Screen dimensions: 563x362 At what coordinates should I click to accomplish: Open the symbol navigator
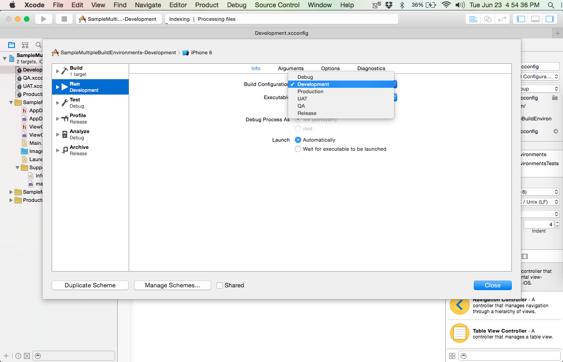(x=25, y=45)
